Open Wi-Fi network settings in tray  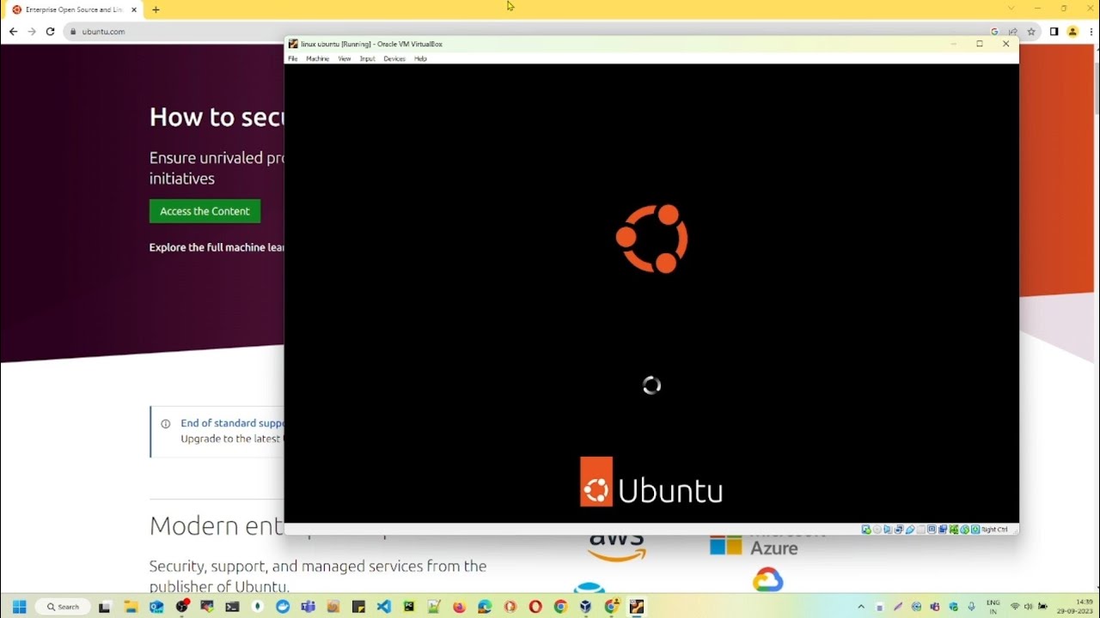pyautogui.click(x=1015, y=607)
